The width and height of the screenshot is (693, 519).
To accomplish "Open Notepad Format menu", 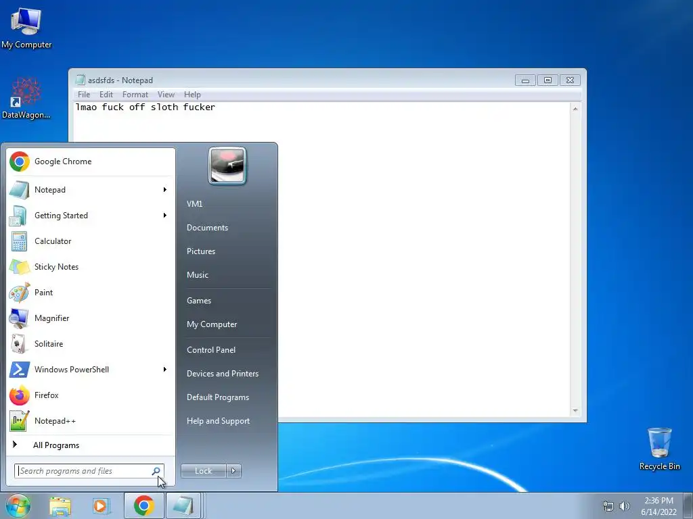I will [135, 95].
